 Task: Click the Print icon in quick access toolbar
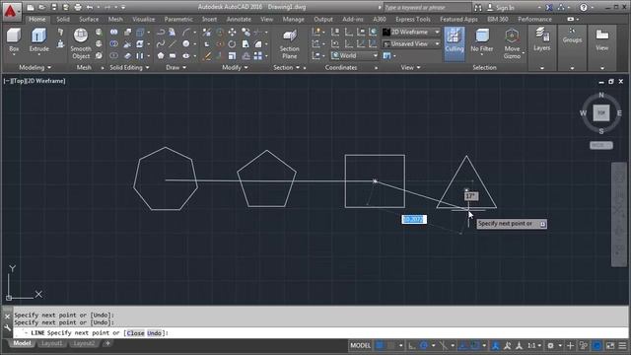78,7
